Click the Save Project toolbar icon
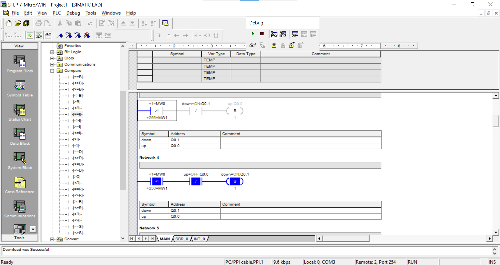Screen dimensions: 500x265 pos(26,23)
